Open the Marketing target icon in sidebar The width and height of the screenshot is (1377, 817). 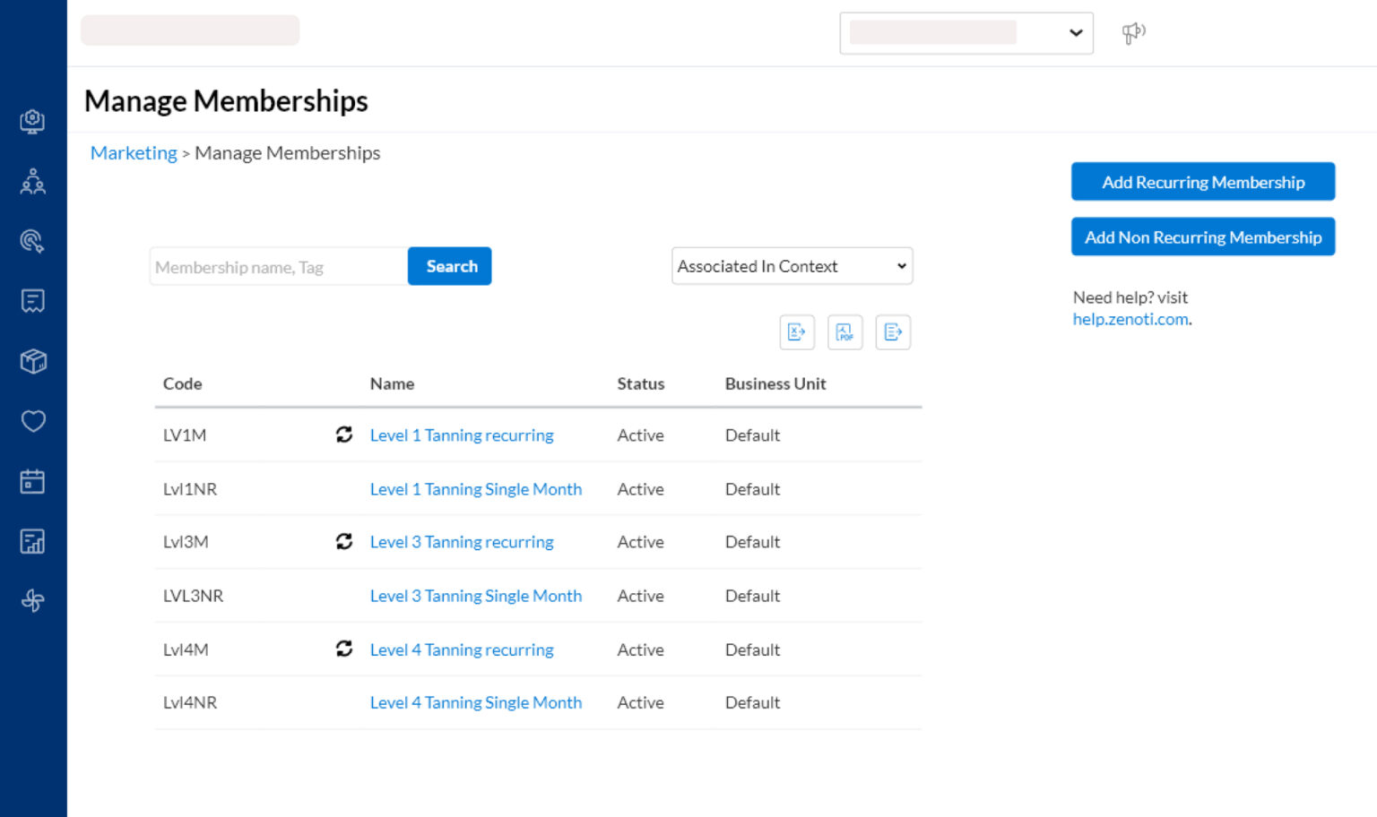[x=33, y=240]
